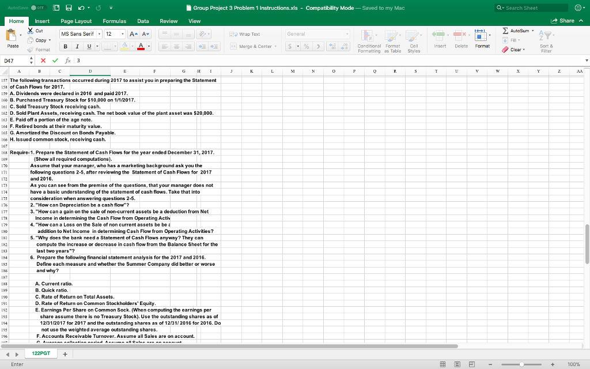Toggle bold formatting
The width and height of the screenshot is (590, 369).
pyautogui.click(x=66, y=46)
